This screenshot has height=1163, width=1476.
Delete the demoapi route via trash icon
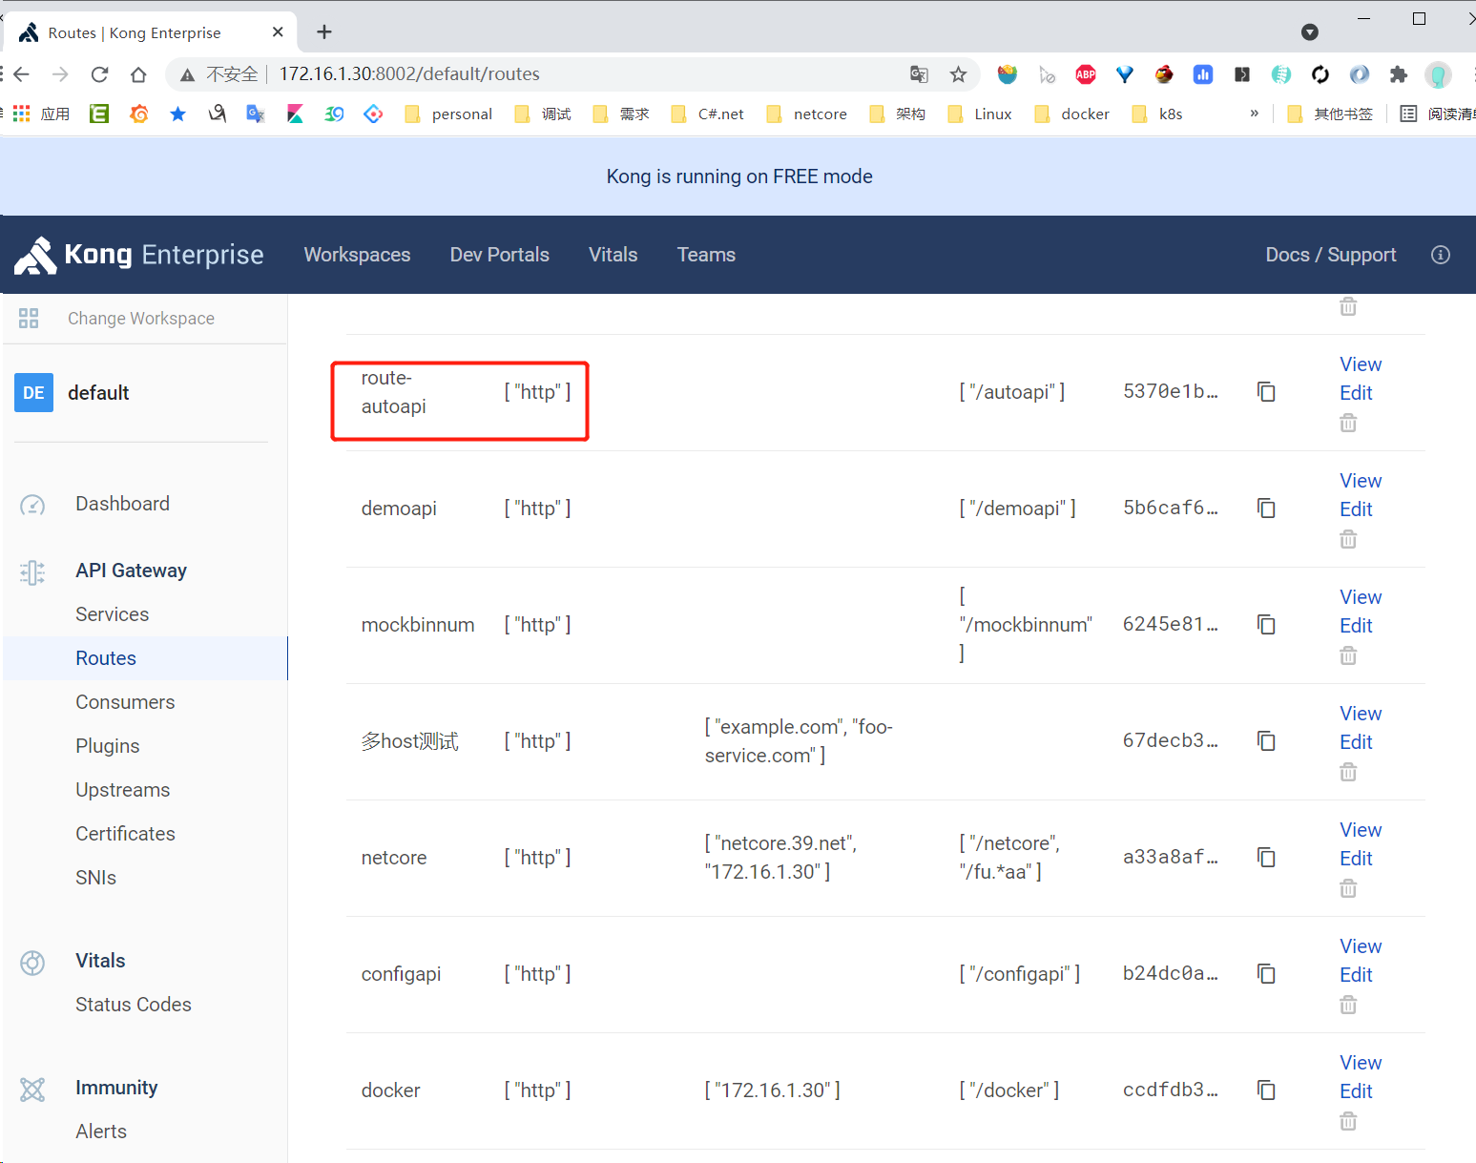pos(1348,539)
